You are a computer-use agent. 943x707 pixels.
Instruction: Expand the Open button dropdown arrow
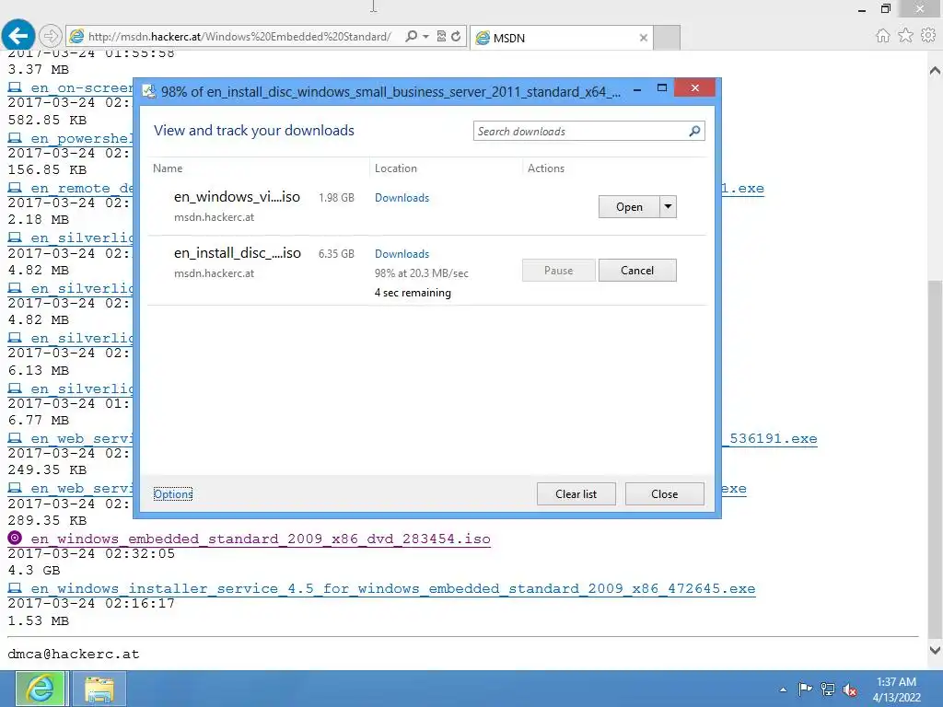(x=669, y=207)
